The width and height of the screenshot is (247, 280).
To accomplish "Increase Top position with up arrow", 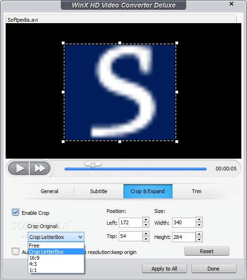I will click(146, 234).
